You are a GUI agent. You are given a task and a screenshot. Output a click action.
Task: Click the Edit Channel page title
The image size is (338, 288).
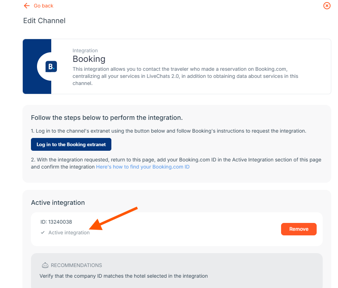[44, 21]
